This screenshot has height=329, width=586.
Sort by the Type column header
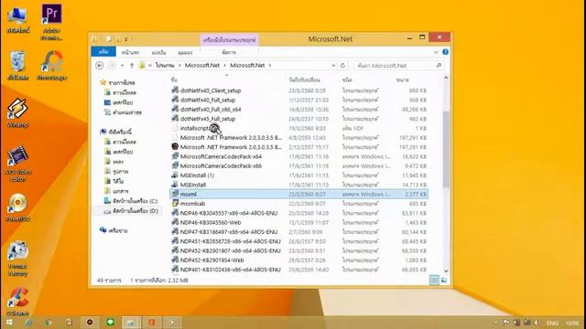[347, 80]
